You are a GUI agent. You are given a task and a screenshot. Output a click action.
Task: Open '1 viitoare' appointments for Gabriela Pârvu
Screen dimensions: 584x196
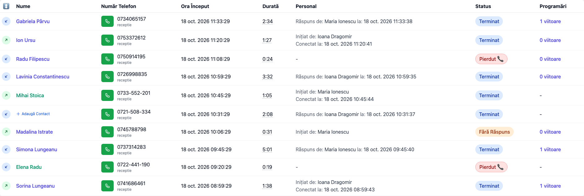[550, 21]
